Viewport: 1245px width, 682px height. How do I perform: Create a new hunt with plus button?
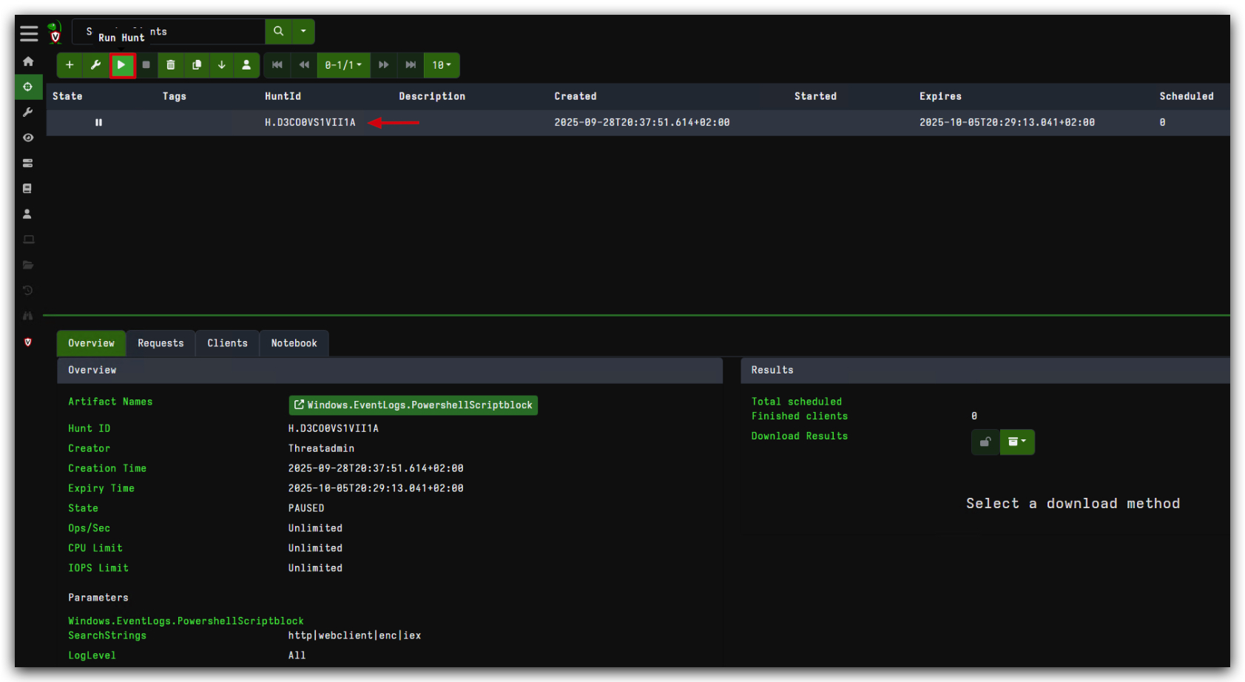pos(70,65)
